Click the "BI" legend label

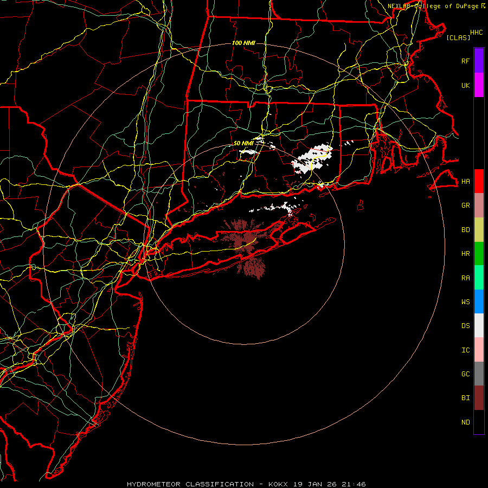coord(465,398)
